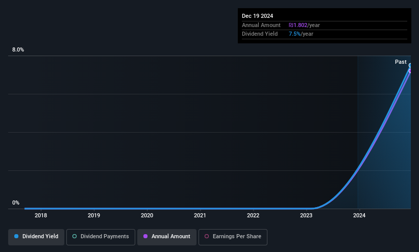Click the 2024 x-axis label

click(x=359, y=215)
